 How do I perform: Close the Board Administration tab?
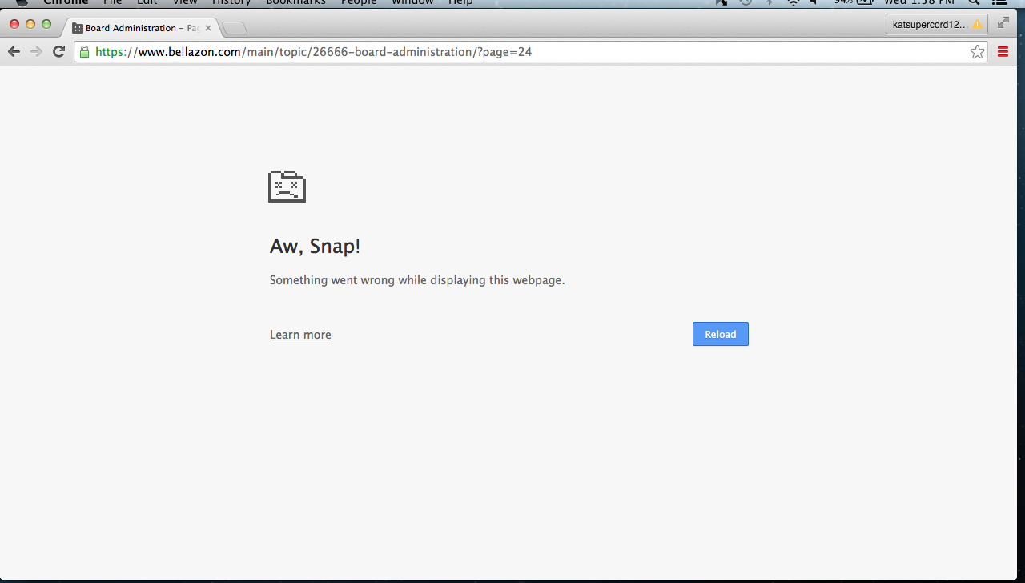[208, 28]
